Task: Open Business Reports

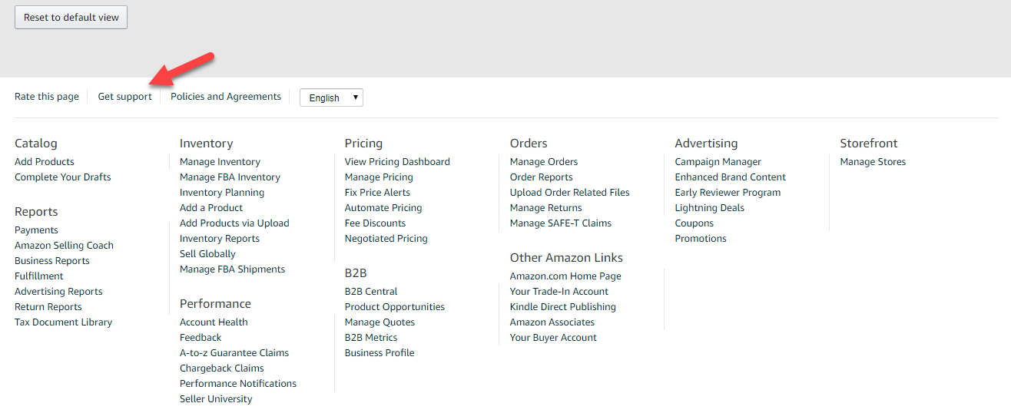Action: pos(52,261)
